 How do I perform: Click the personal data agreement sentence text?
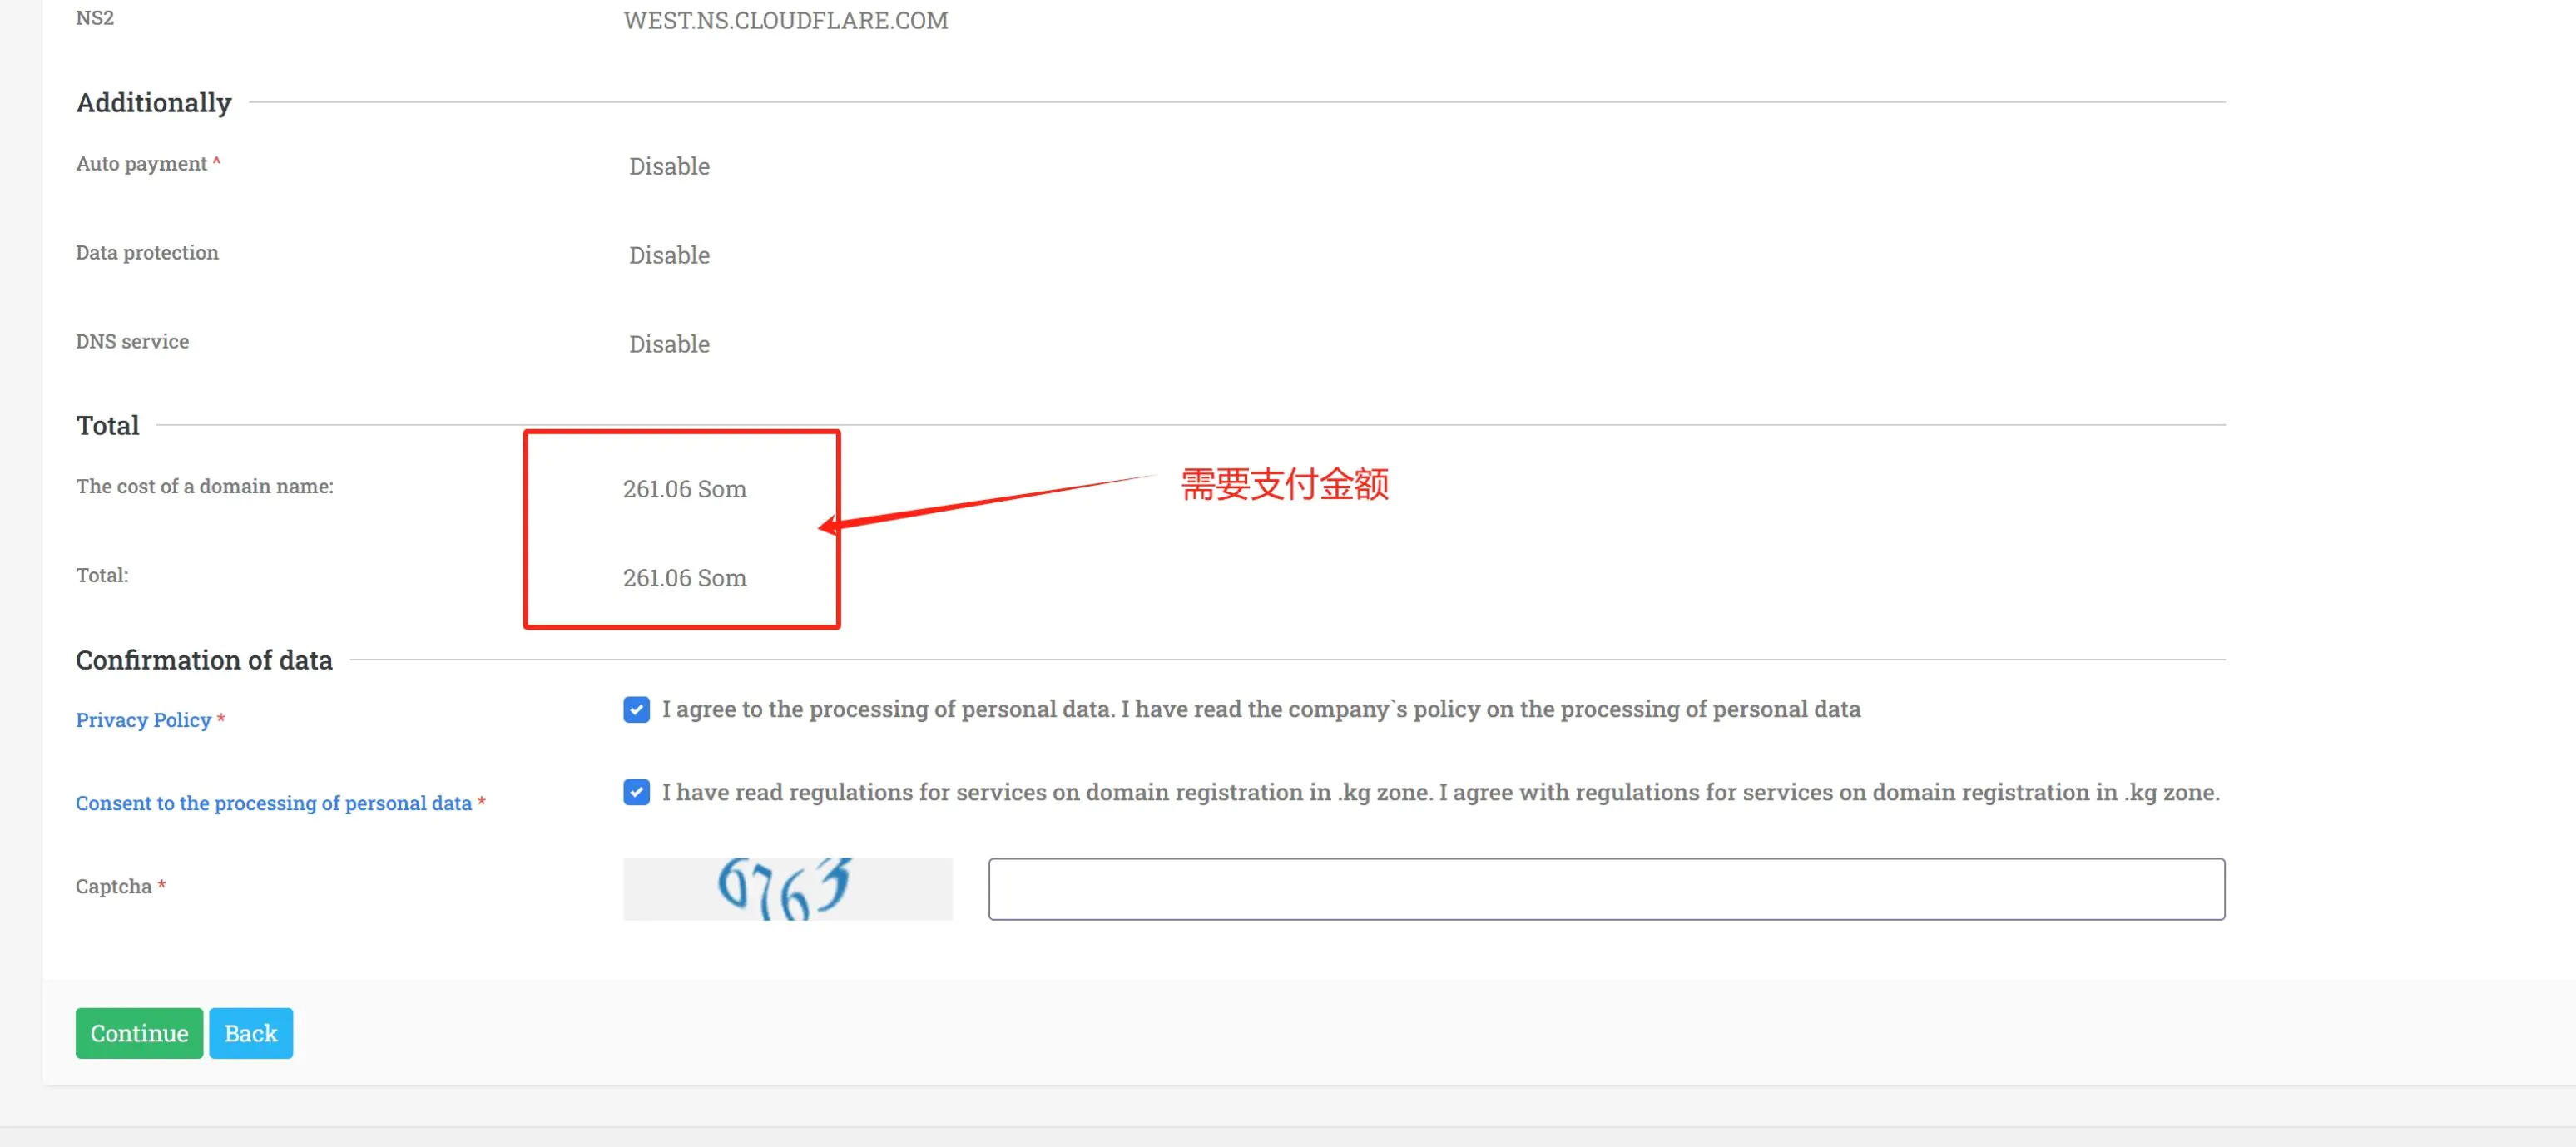[1261, 709]
